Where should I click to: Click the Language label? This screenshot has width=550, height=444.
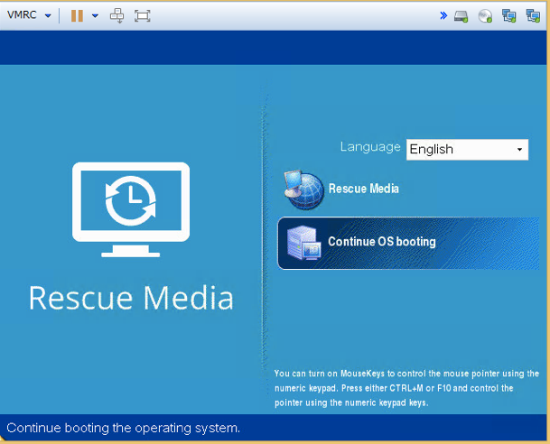tap(370, 147)
